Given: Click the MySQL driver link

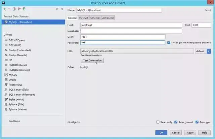Looking at the screenshot, I should click(84, 67).
